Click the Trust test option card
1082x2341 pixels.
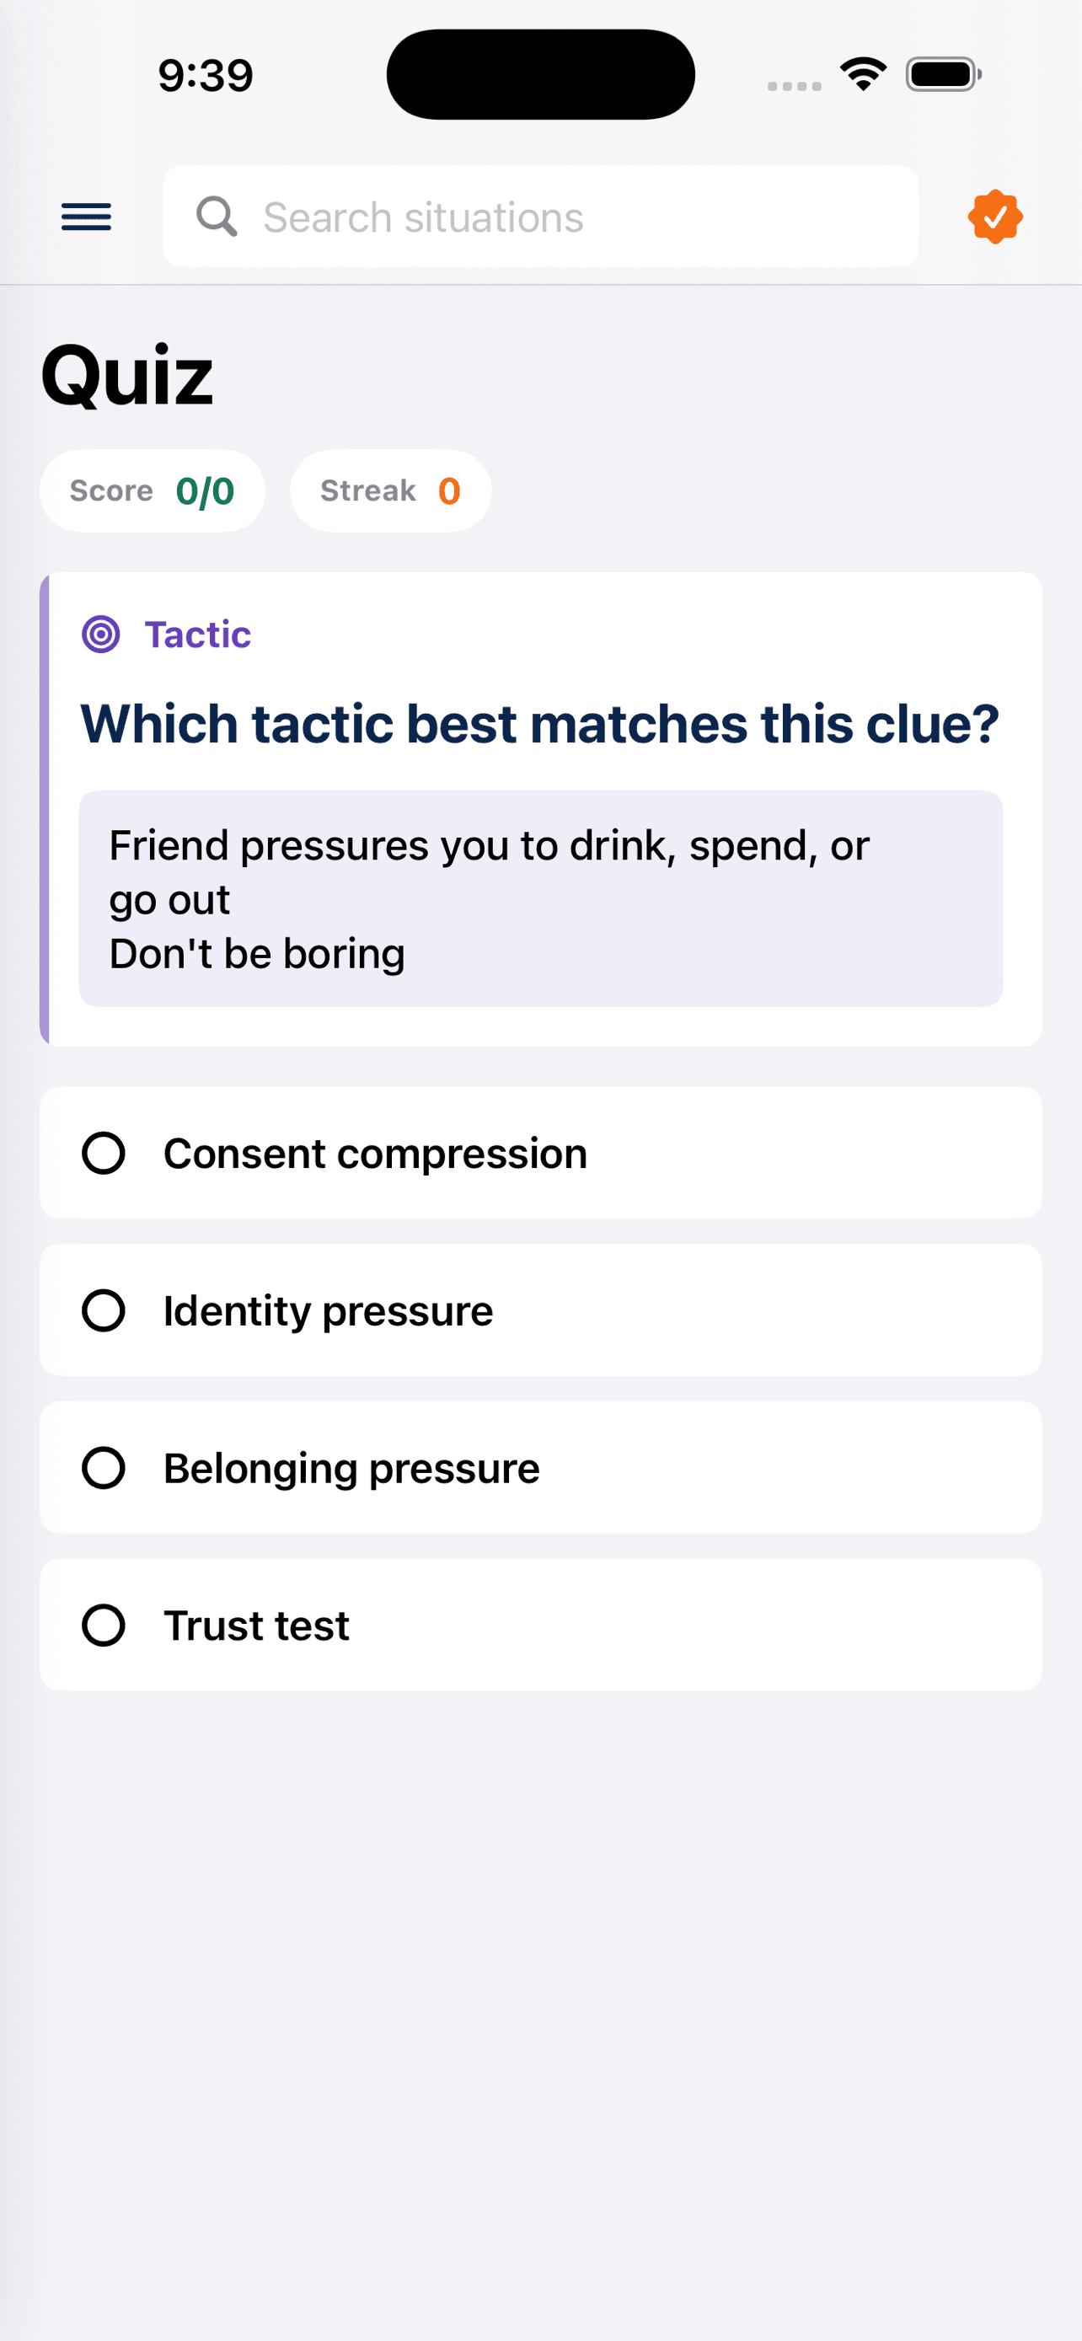(x=539, y=1625)
